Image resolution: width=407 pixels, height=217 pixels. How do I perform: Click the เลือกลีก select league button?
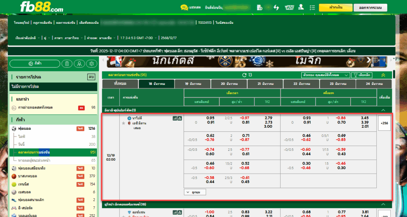point(362,75)
